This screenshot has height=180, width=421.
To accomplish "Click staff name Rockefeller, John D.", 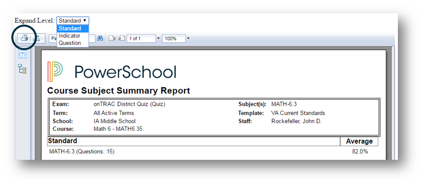I will [x=297, y=121].
